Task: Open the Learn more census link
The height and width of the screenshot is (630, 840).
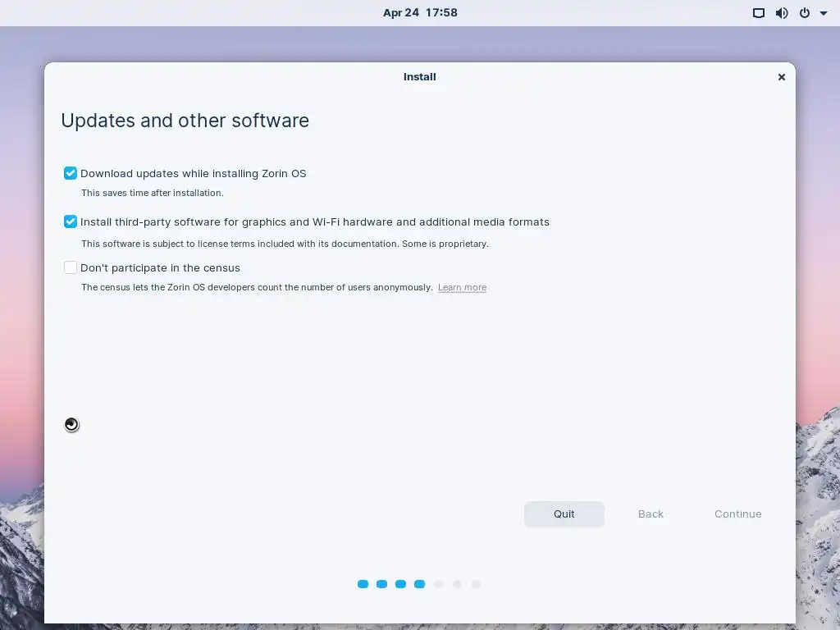Action: (x=462, y=287)
